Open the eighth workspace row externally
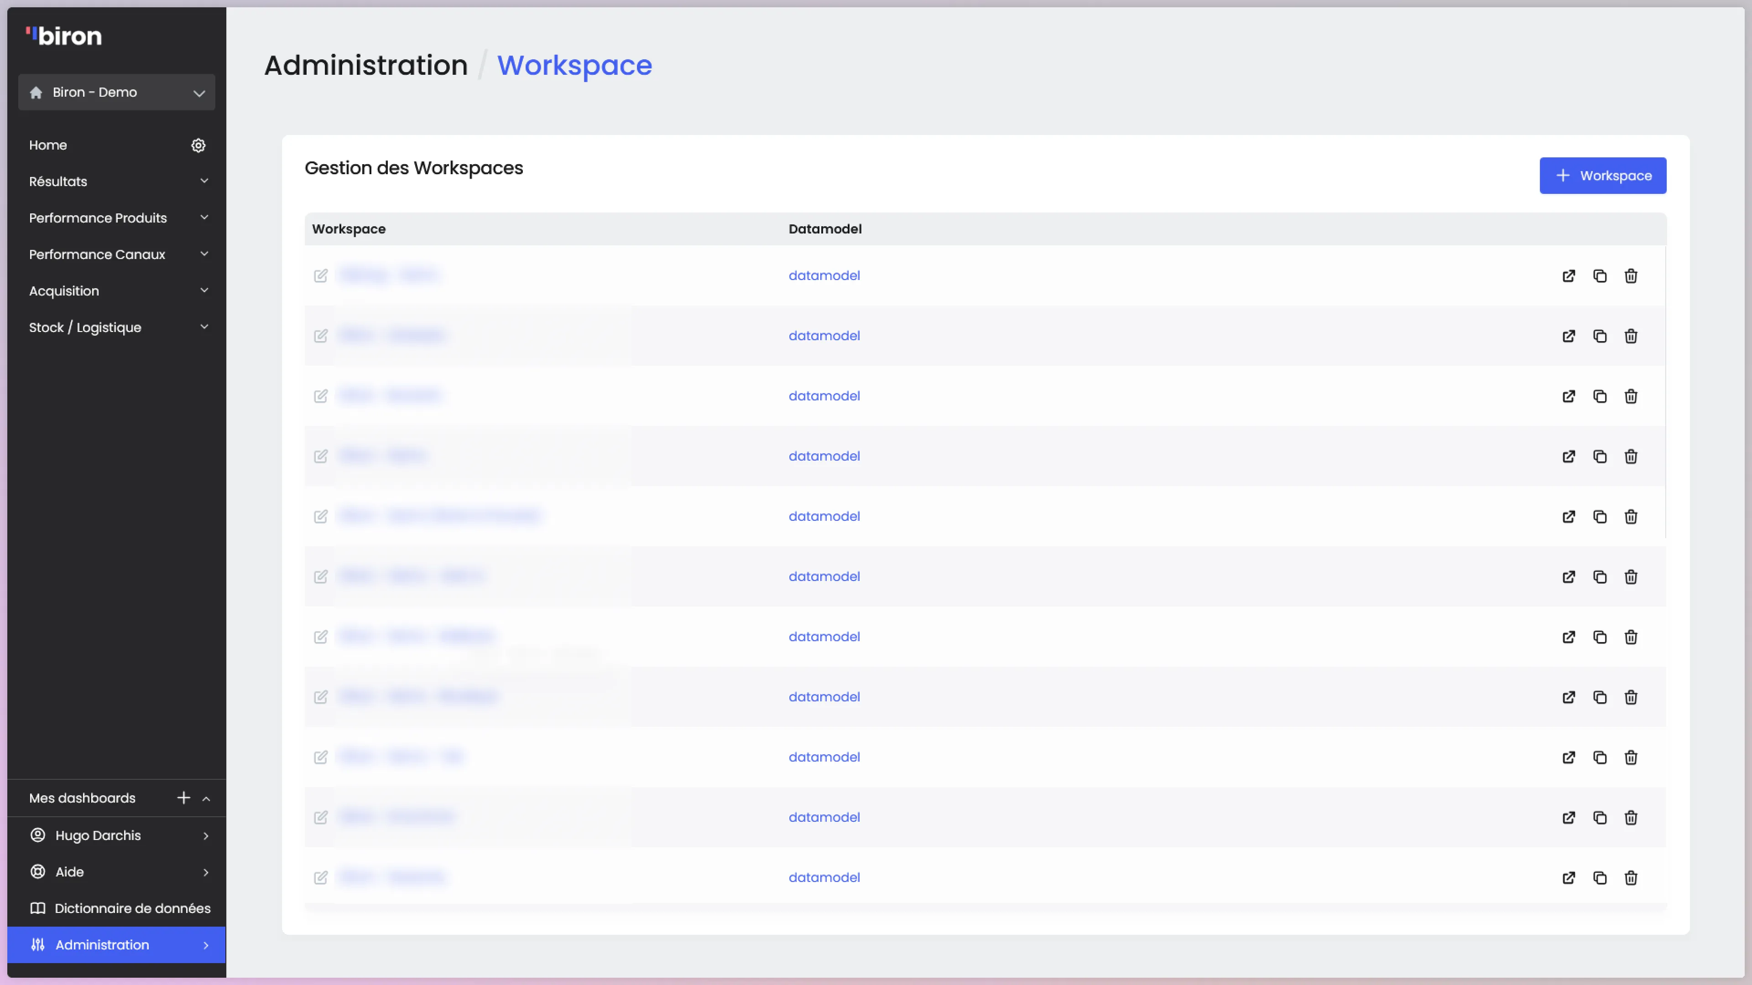Screen dimensions: 1752x985 [x=1569, y=697]
